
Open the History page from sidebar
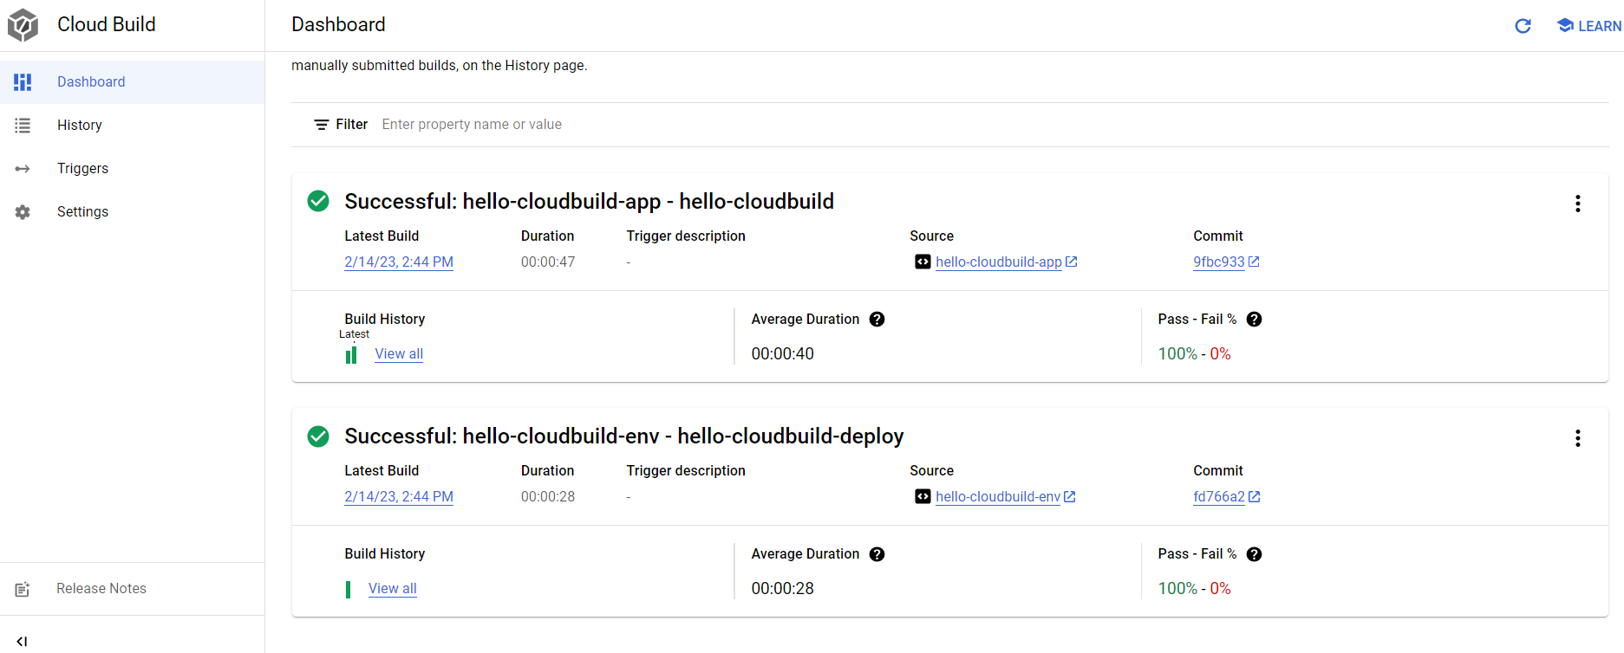pyautogui.click(x=132, y=126)
